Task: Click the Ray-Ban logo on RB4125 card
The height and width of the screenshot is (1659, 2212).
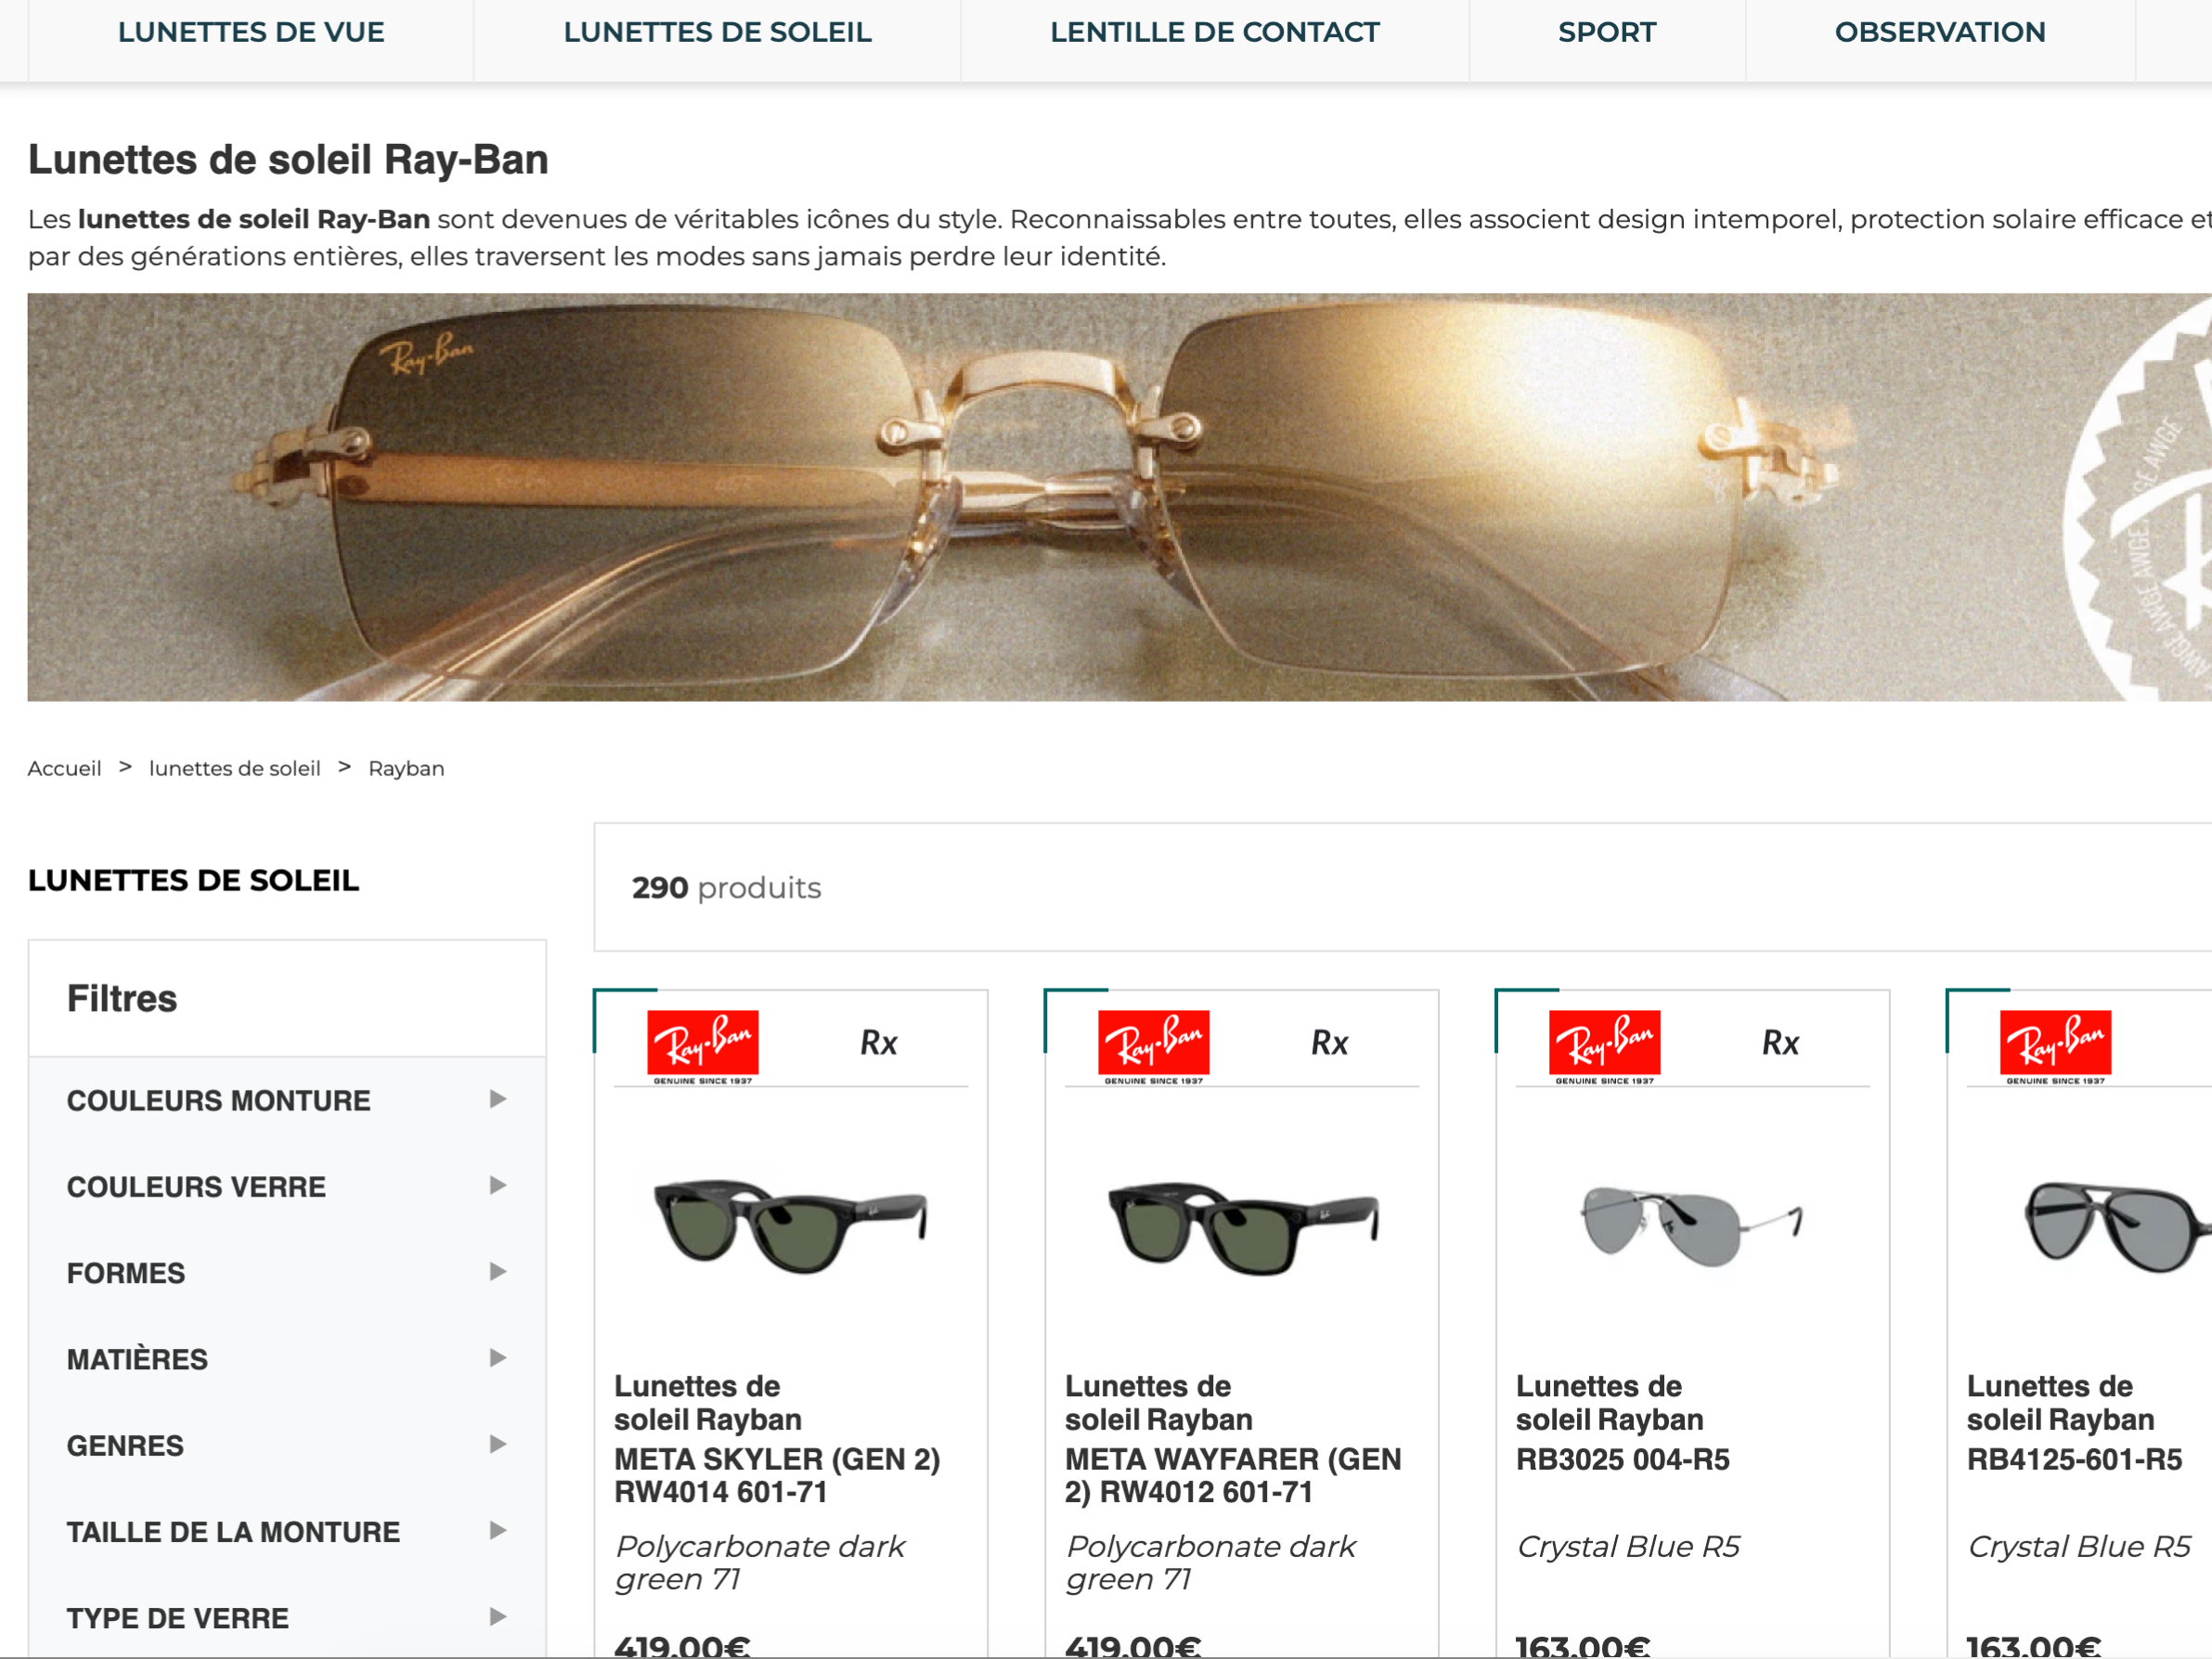Action: point(2056,1047)
